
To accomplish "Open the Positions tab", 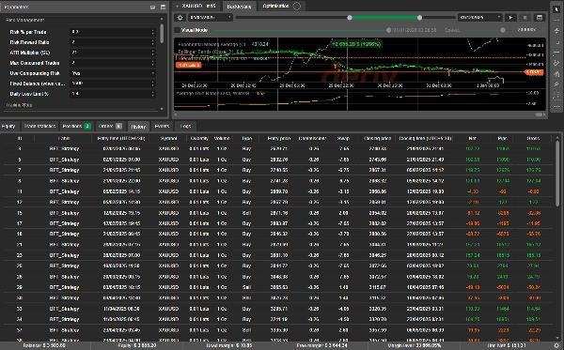I will click(76, 126).
